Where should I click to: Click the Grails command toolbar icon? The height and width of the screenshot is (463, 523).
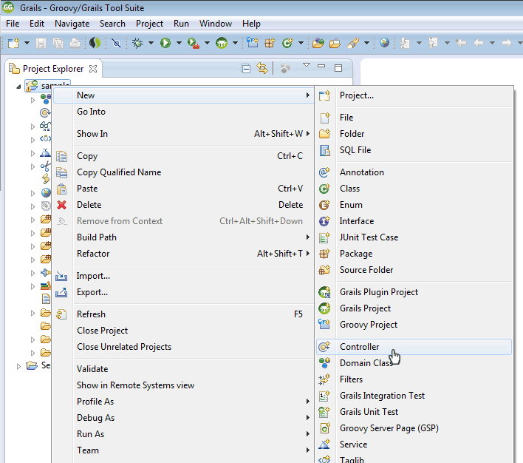222,43
